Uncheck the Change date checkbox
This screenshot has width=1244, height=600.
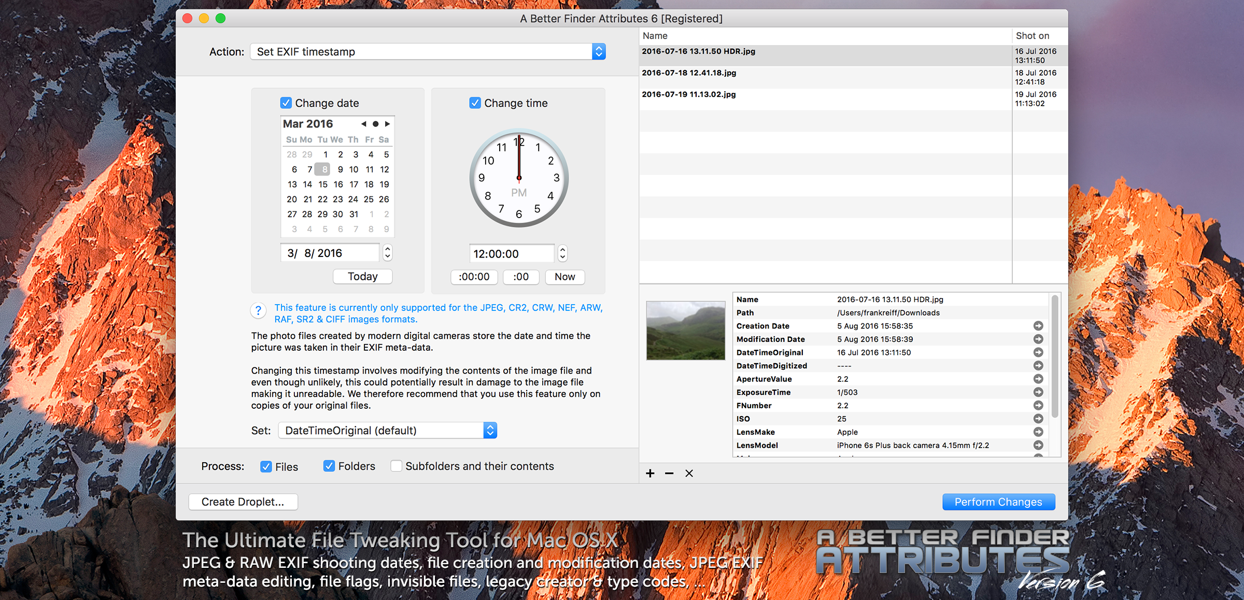pyautogui.click(x=286, y=103)
